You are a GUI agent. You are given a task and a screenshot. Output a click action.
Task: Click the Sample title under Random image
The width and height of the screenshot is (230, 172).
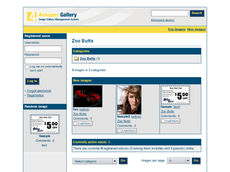point(45,136)
